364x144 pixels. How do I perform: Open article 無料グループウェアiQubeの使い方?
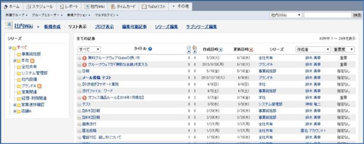(x=114, y=58)
